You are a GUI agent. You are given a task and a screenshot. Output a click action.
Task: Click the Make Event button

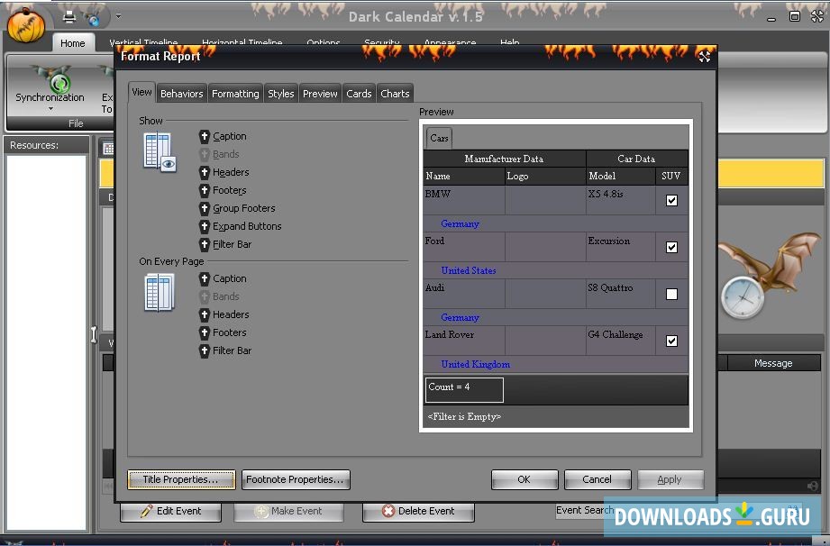click(288, 511)
